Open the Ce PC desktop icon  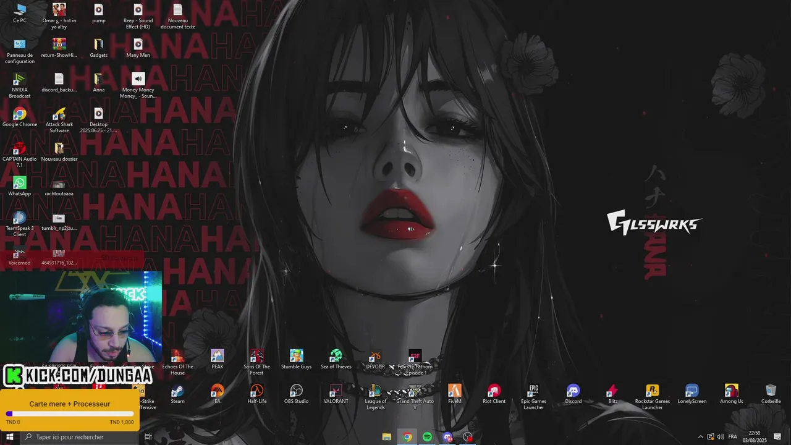(20, 14)
